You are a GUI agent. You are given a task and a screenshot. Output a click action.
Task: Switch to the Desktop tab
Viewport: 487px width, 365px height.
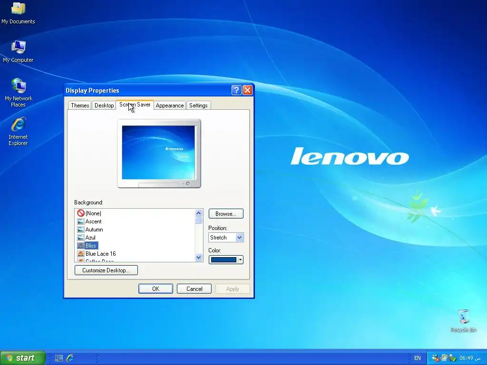tap(104, 105)
